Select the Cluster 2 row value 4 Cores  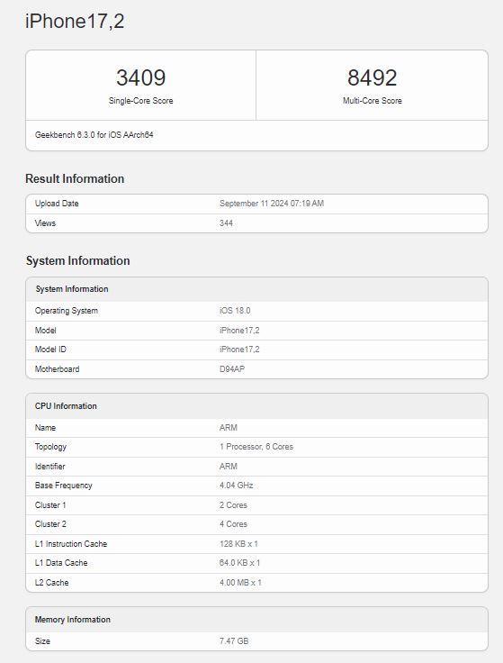point(233,524)
